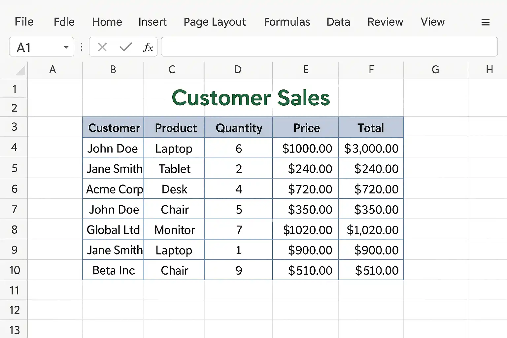
Task: Expand the Name Box dropdown arrow
Action: coord(66,48)
